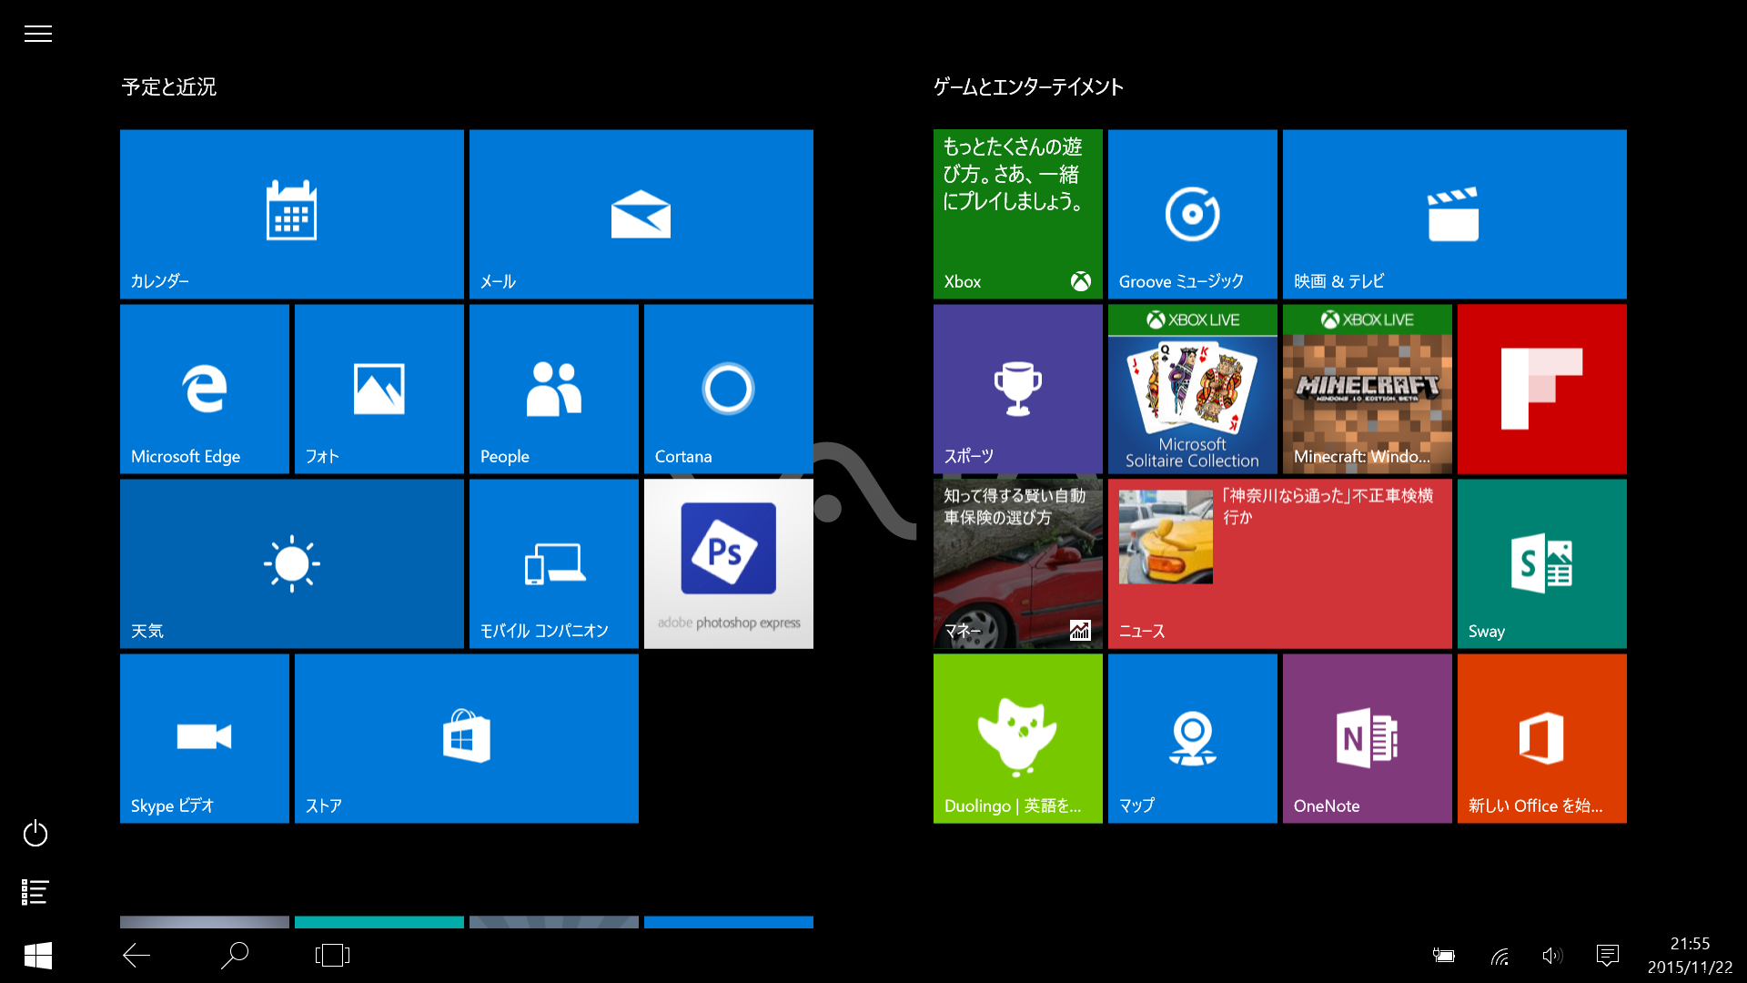The height and width of the screenshot is (983, 1747).
Task: Open the Duolingo tile
Action: click(x=1017, y=738)
